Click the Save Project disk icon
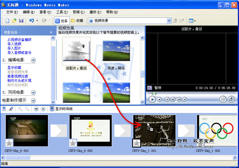Viewport: 239px width, 168px height. coord(21,21)
